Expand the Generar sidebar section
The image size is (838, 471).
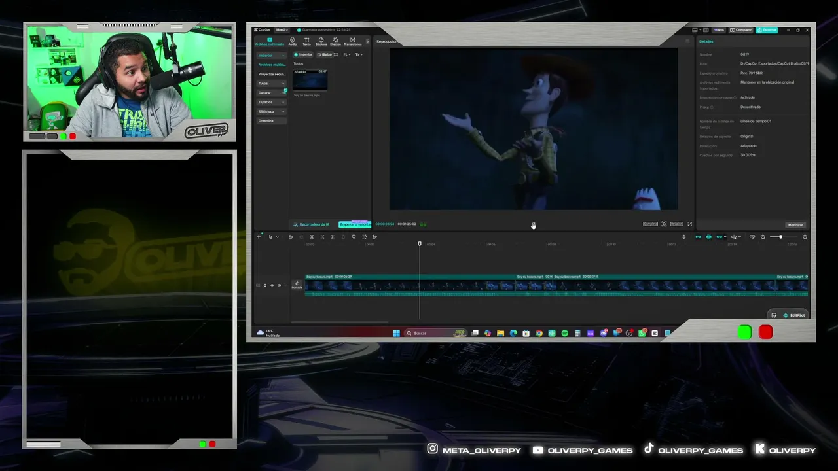(x=271, y=93)
